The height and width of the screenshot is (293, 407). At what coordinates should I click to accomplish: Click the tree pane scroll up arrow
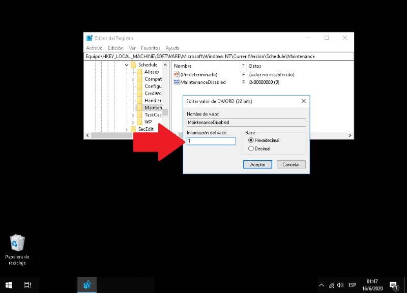[x=165, y=65]
